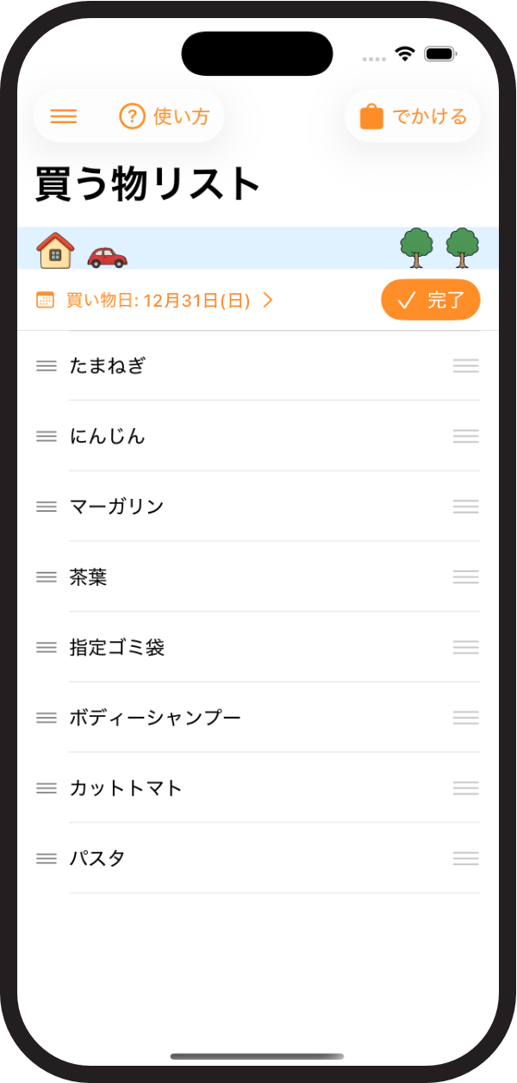Viewport: 517px width, 1083px height.
Task: Tap the house emoji in the blue banner
Action: [55, 251]
